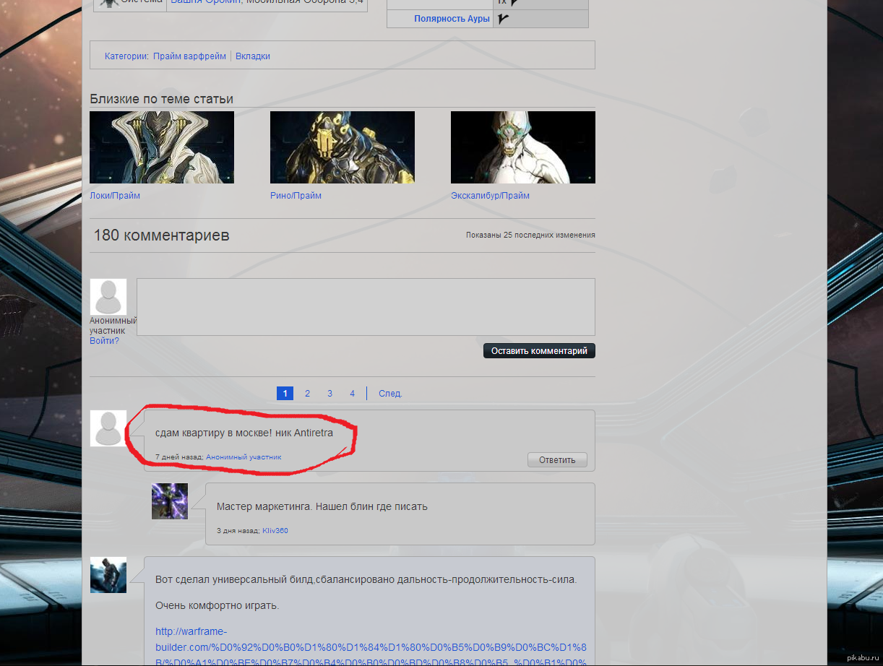This screenshot has height=666, width=883.
Task: Open Kliv360 user profile link
Action: point(275,531)
